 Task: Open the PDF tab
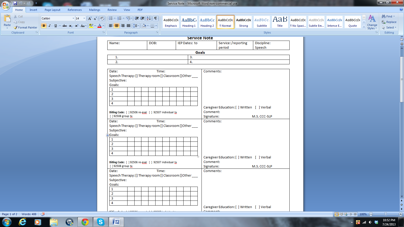(140, 10)
